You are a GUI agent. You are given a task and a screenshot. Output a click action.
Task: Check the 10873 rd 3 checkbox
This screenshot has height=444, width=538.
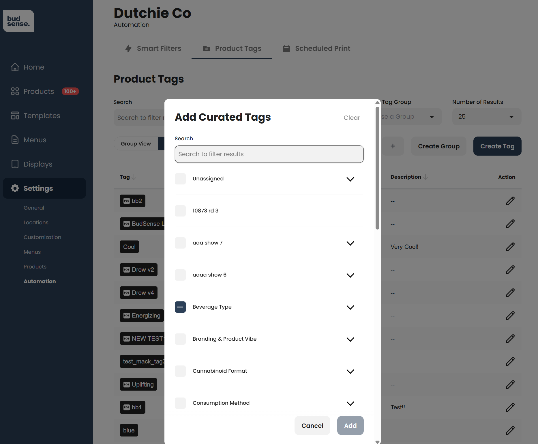pyautogui.click(x=180, y=211)
